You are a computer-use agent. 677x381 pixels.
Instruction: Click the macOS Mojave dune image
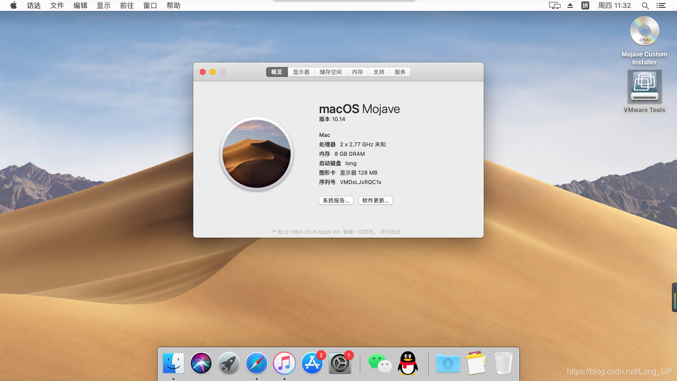pyautogui.click(x=257, y=154)
